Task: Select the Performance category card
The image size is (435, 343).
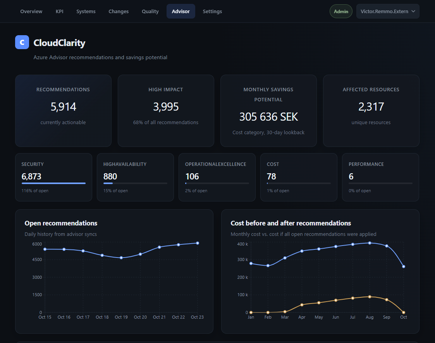Action: coord(381,177)
